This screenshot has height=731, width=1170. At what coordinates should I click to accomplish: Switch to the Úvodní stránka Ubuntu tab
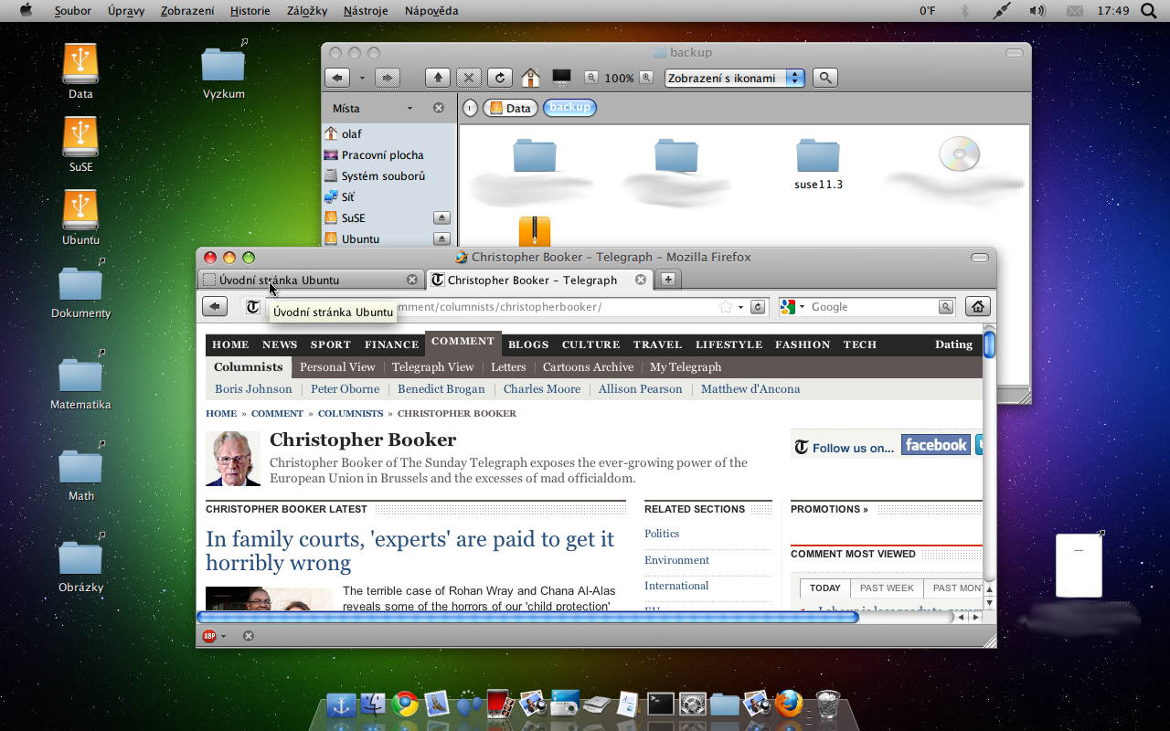[310, 280]
